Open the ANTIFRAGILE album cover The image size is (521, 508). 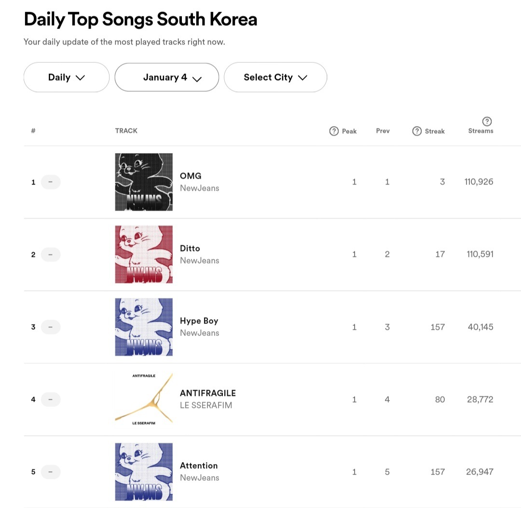144,399
